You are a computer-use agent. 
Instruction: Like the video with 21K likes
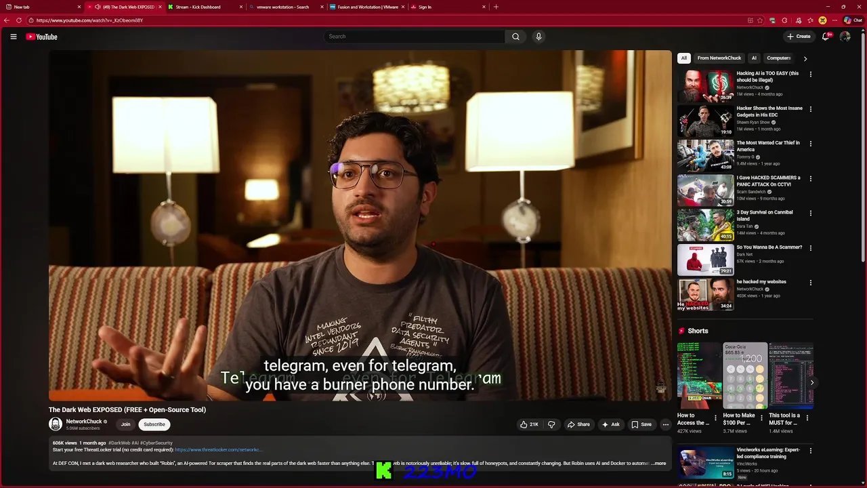coord(529,424)
